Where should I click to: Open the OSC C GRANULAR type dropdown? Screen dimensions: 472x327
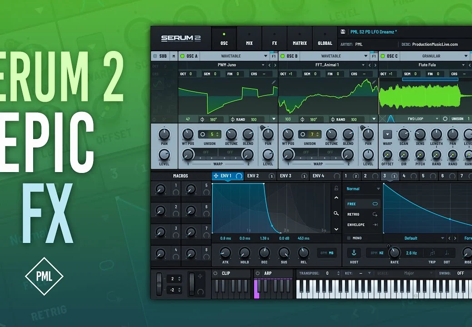(x=435, y=56)
